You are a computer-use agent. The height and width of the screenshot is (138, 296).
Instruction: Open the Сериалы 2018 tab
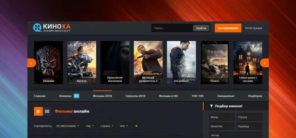(x=135, y=96)
